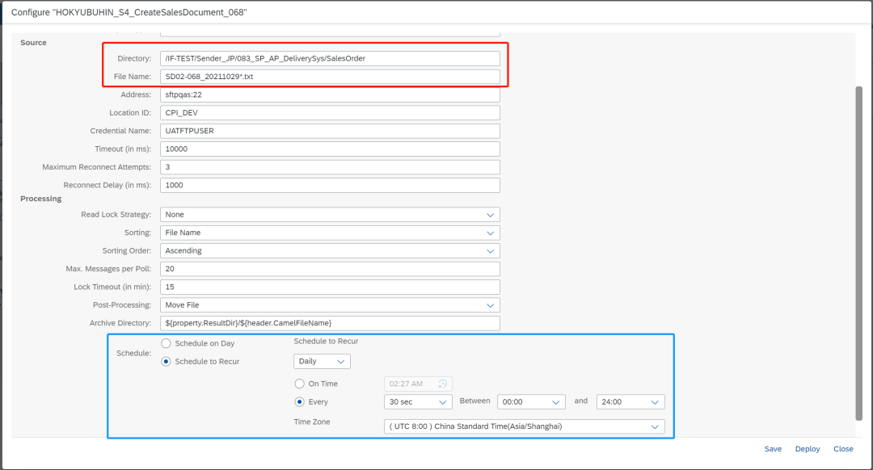
Task: Open the 30 sec interval dropdown
Action: 418,401
